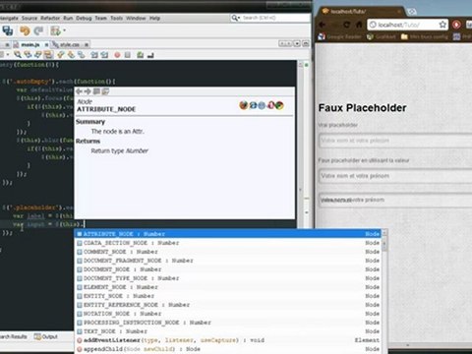Click the open source in editor documentation icon
Screen dimensions: 472x354
105,91
